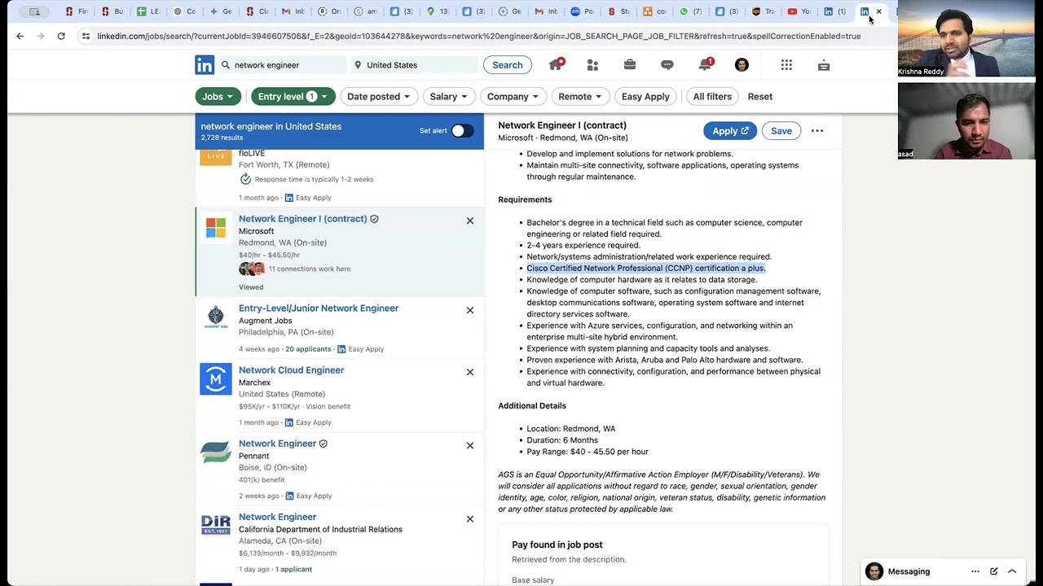Open the Remote filter dropdown
This screenshot has height=586, width=1043.
[x=580, y=96]
